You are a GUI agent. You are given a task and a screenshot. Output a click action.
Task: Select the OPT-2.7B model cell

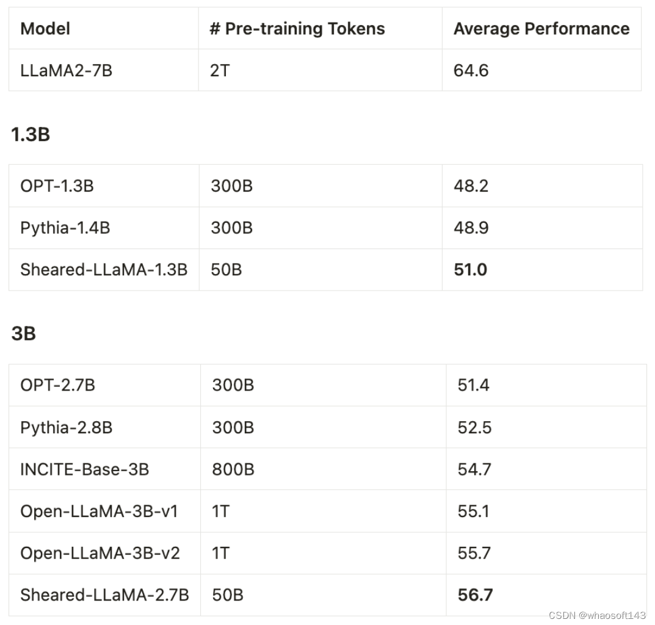pyautogui.click(x=57, y=385)
